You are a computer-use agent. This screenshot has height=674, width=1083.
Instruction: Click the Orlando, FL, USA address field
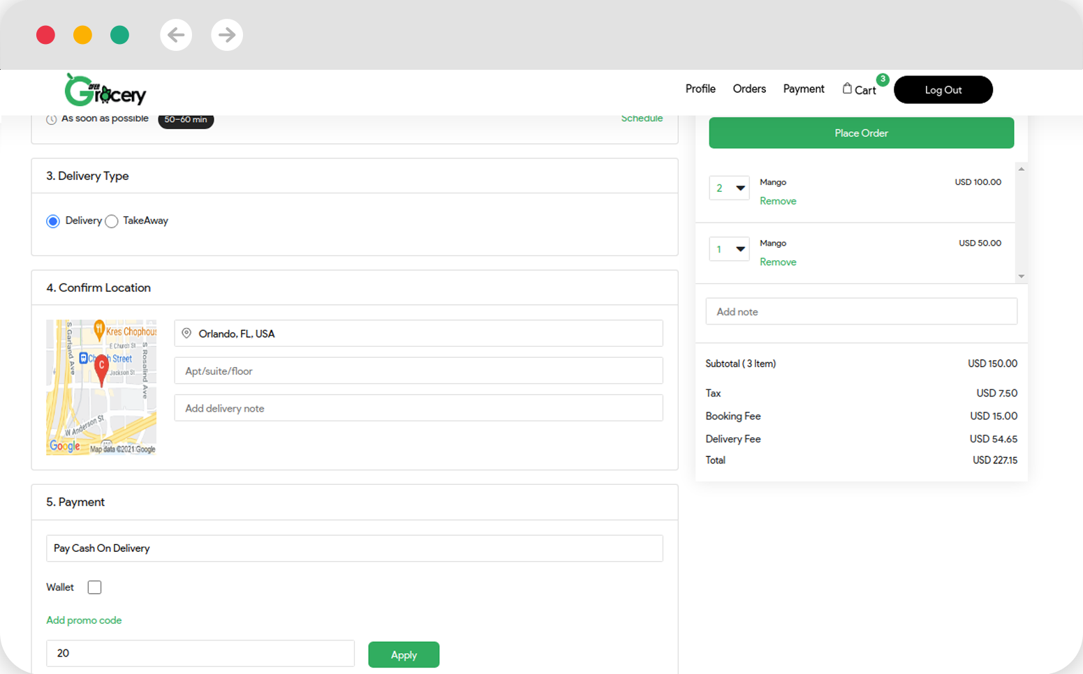click(418, 334)
